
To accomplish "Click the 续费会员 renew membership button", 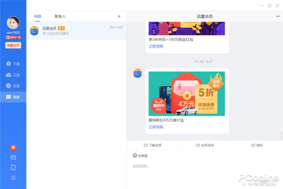I will point(13,45).
